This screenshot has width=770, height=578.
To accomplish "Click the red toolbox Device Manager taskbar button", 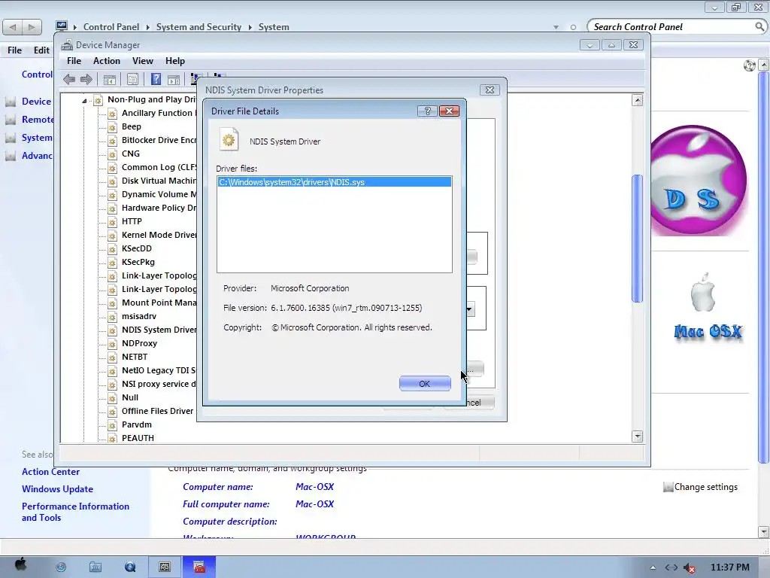I will pos(199,567).
